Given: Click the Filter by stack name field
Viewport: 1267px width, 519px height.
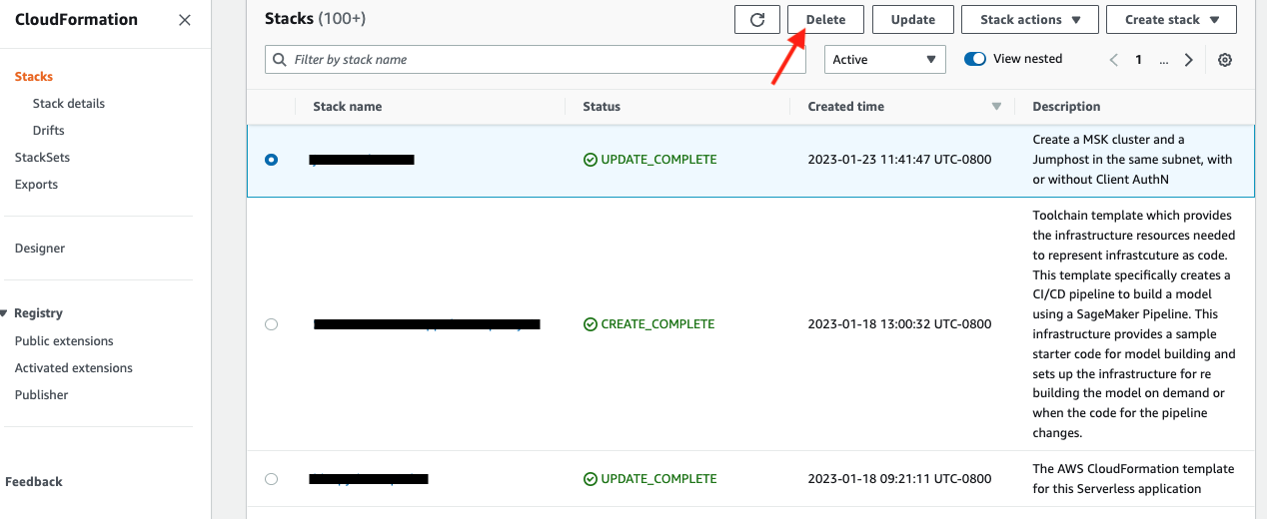Looking at the screenshot, I should pyautogui.click(x=530, y=60).
